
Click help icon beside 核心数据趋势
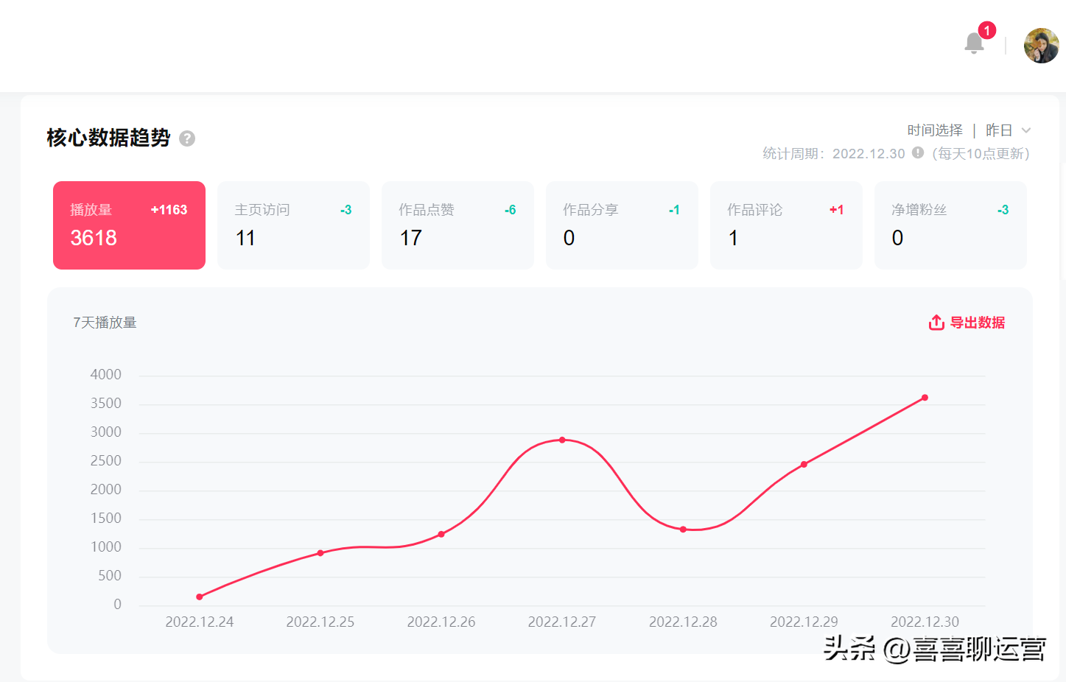[187, 138]
